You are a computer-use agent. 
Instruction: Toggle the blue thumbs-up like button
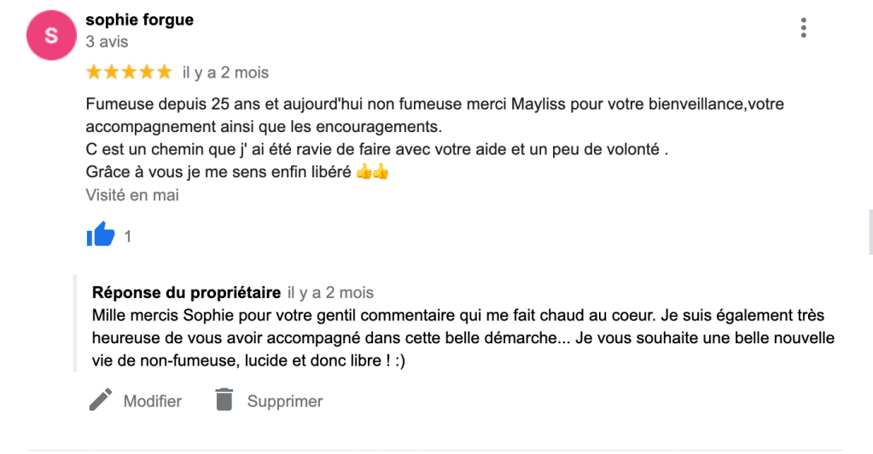tap(101, 235)
